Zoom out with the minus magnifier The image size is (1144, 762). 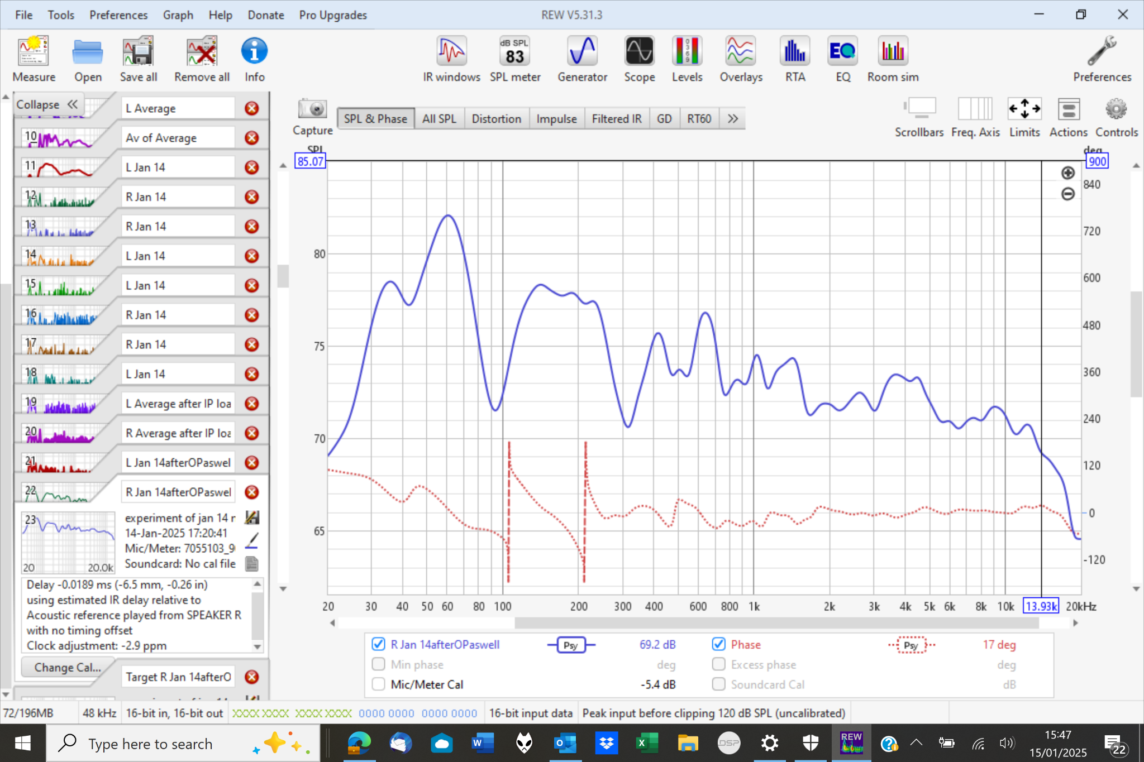click(1067, 194)
